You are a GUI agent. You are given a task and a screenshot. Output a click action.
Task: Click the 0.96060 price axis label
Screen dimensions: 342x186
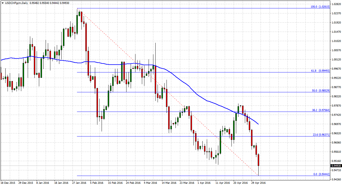336,143
